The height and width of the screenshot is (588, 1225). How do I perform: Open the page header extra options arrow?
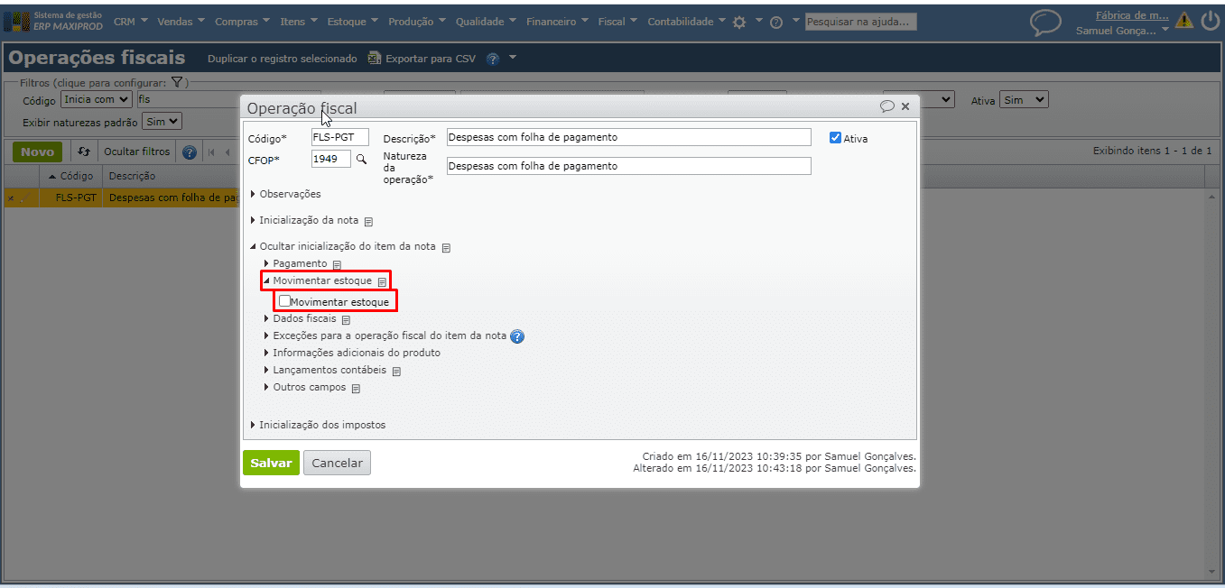[x=513, y=58]
